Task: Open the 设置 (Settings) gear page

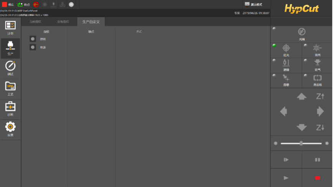Action: pyautogui.click(x=10, y=128)
